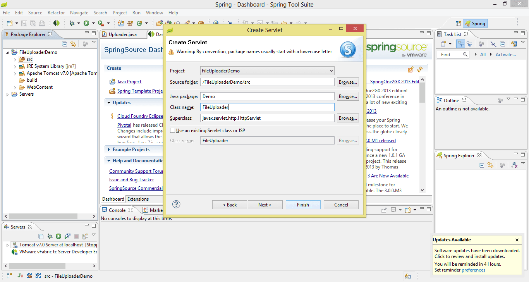Click the help question mark in Create Servlet dialog
Image resolution: width=529 pixels, height=282 pixels.
tap(176, 204)
